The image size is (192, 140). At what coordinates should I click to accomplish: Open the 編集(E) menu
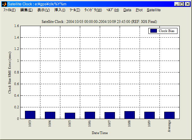pyautogui.click(x=26, y=10)
